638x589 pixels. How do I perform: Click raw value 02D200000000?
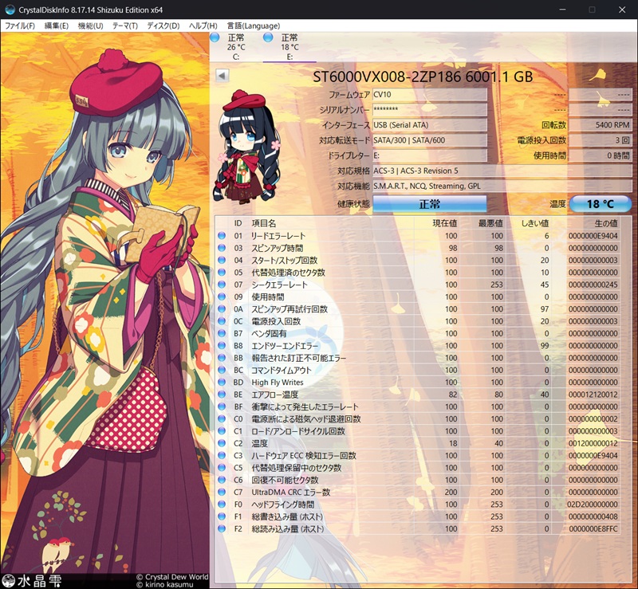593,505
